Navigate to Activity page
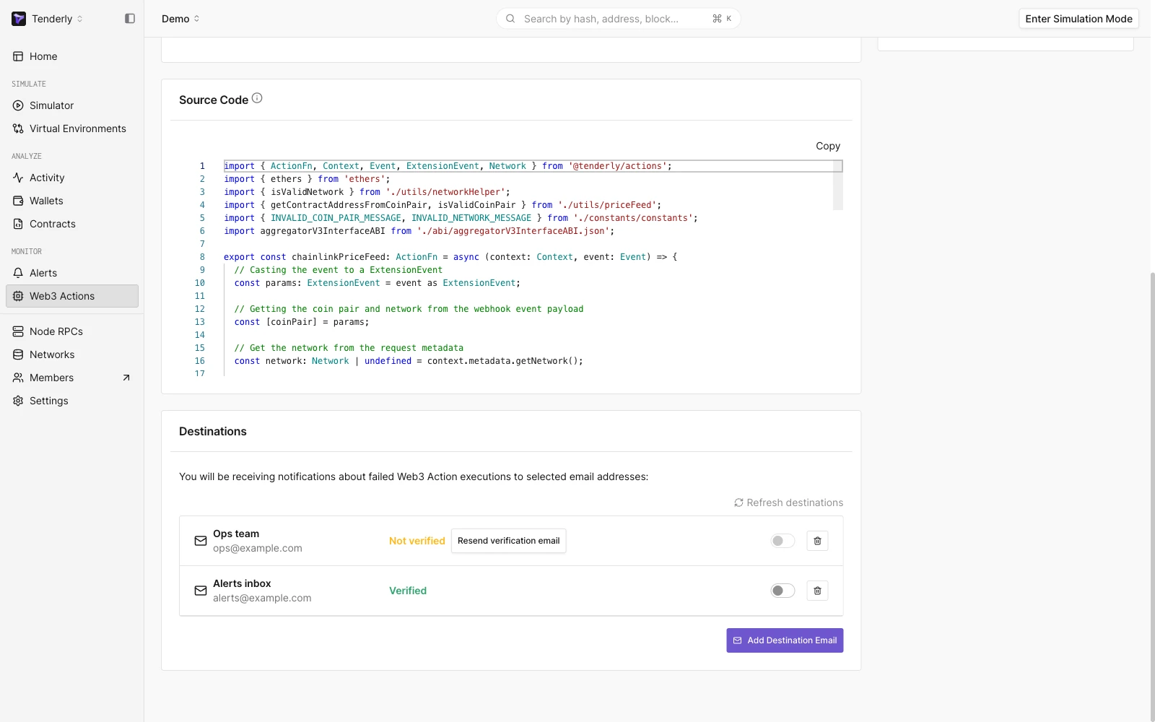1155x722 pixels. point(71,178)
